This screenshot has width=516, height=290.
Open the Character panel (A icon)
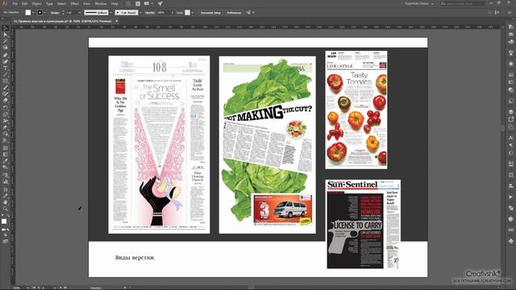[510, 138]
